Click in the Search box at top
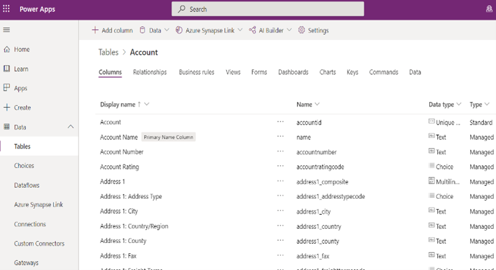Screen dimensions: 496x270 [x=267, y=9]
